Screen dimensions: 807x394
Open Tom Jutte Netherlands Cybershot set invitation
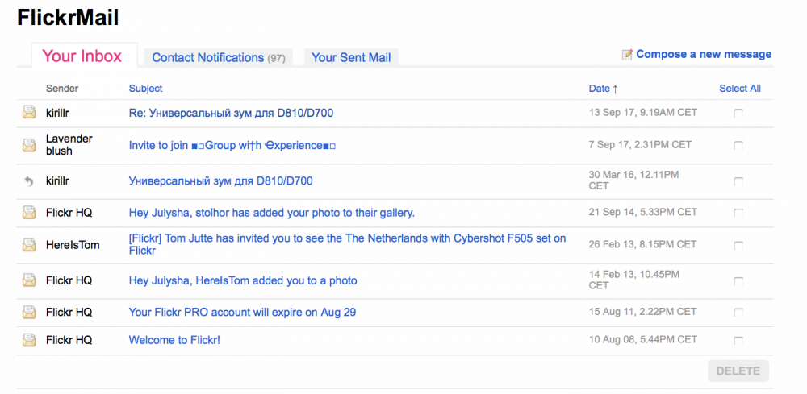pos(347,244)
